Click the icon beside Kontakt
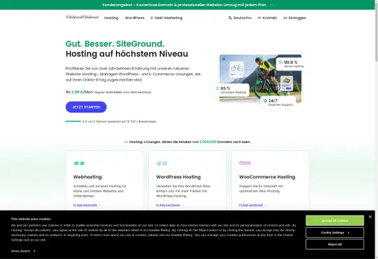378x259 pixels. [259, 18]
